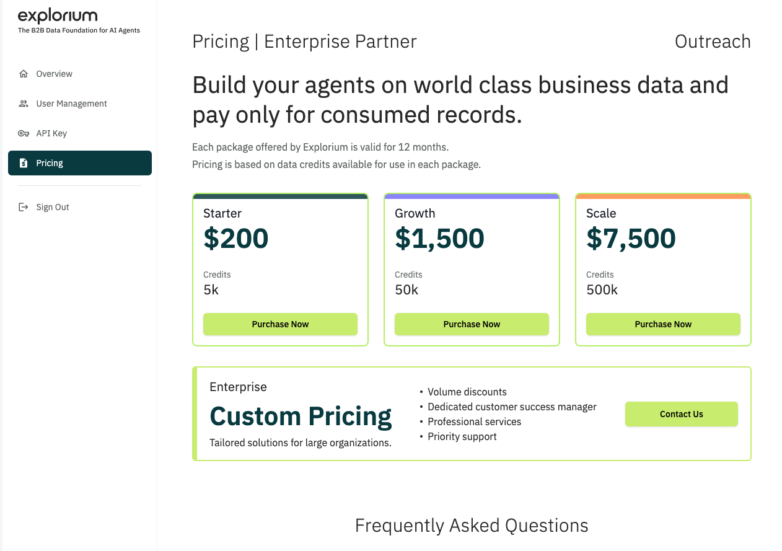This screenshot has width=782, height=551.
Task: Click the Custom Pricing heading
Action: pyautogui.click(x=301, y=416)
